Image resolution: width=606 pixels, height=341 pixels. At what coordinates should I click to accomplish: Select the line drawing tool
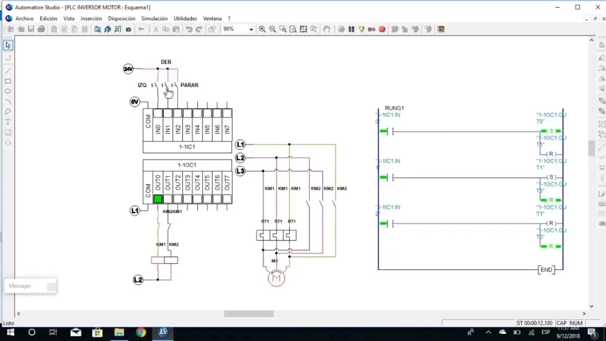(x=8, y=71)
